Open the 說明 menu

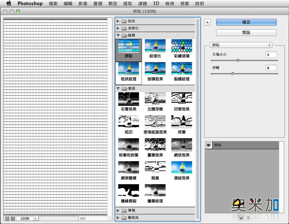200,4
